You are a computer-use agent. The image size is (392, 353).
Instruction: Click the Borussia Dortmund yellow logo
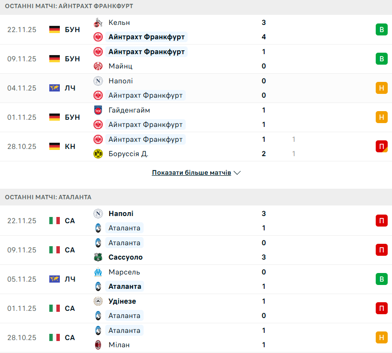coord(98,154)
